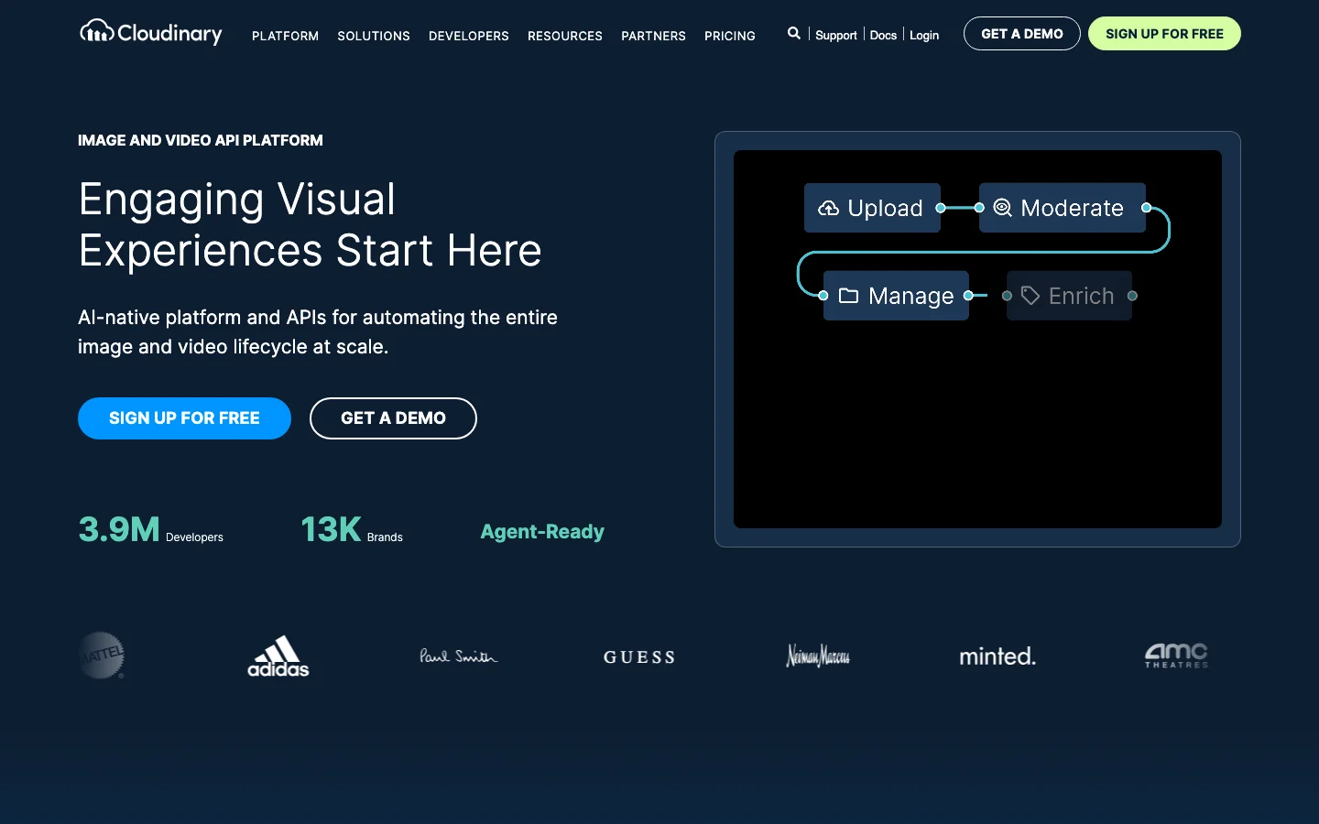This screenshot has height=824, width=1319.
Task: Select the Upload workflow node
Action: pos(872,208)
